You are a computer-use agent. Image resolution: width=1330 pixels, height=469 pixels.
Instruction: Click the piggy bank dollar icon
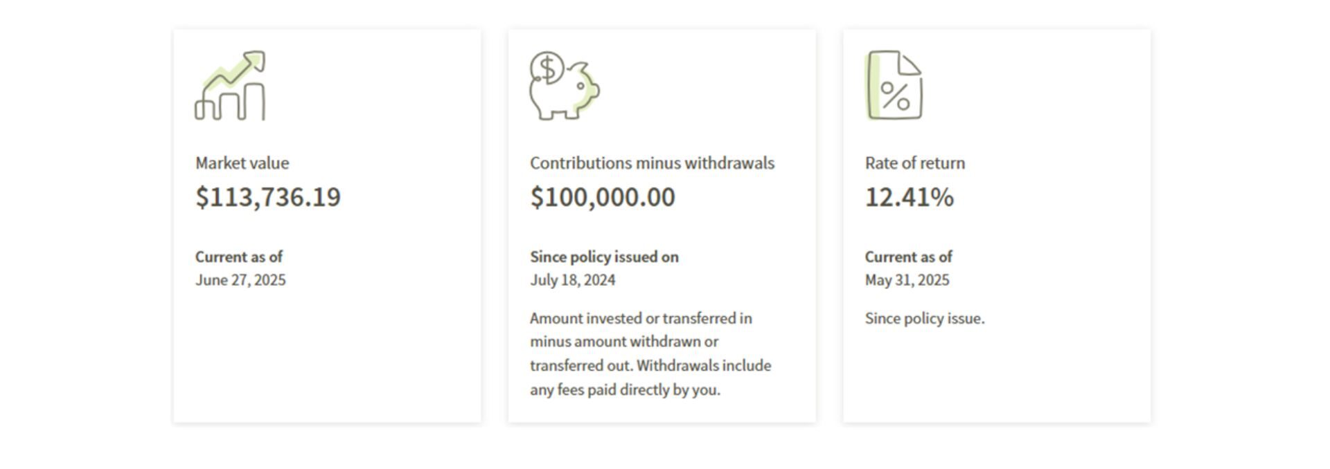565,85
